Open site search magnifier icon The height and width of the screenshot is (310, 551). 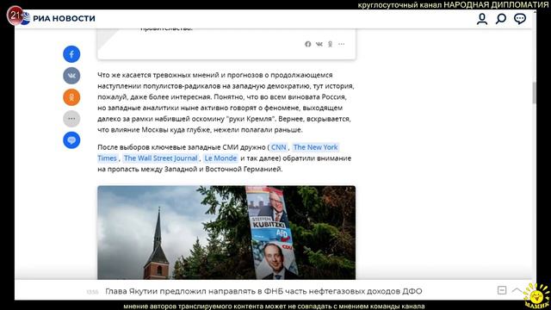(x=501, y=19)
